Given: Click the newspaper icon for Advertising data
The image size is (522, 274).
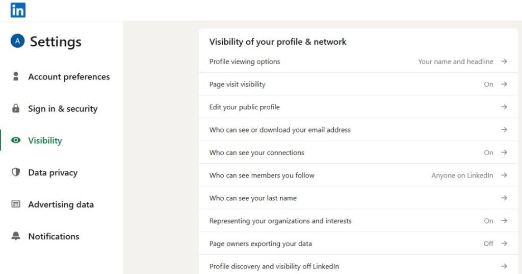Looking at the screenshot, I should [x=16, y=204].
